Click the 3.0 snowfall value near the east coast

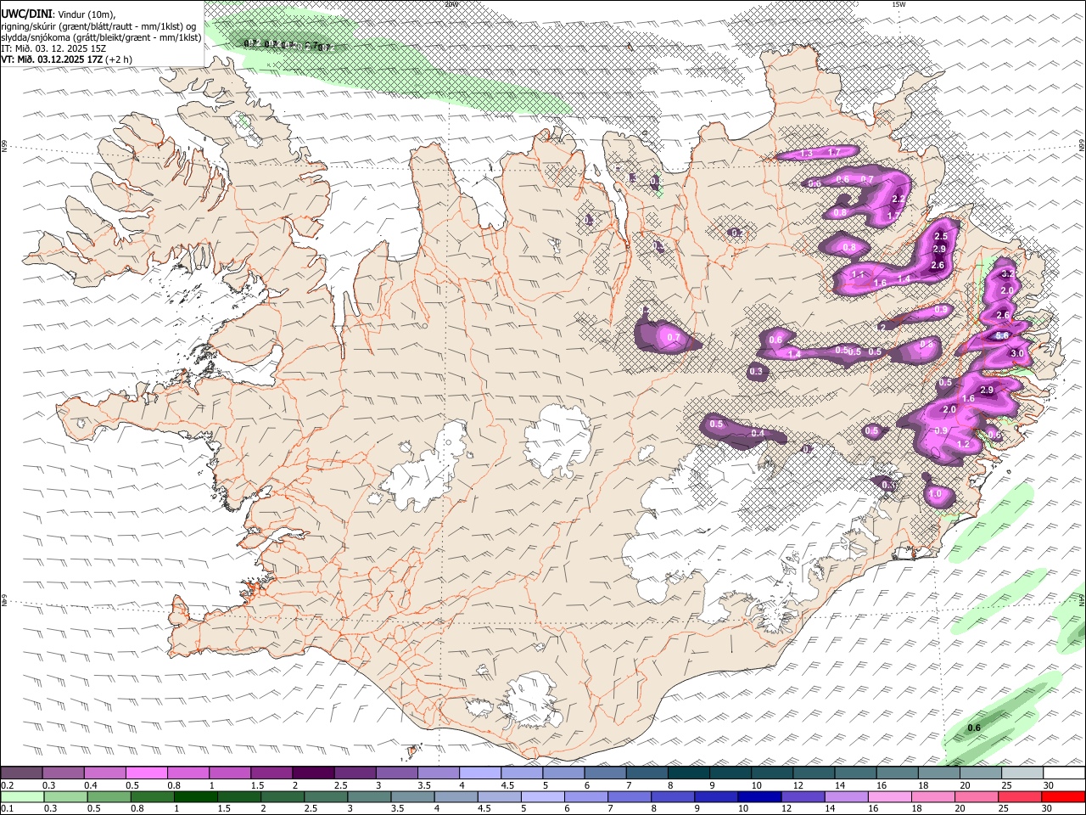pyautogui.click(x=1018, y=353)
